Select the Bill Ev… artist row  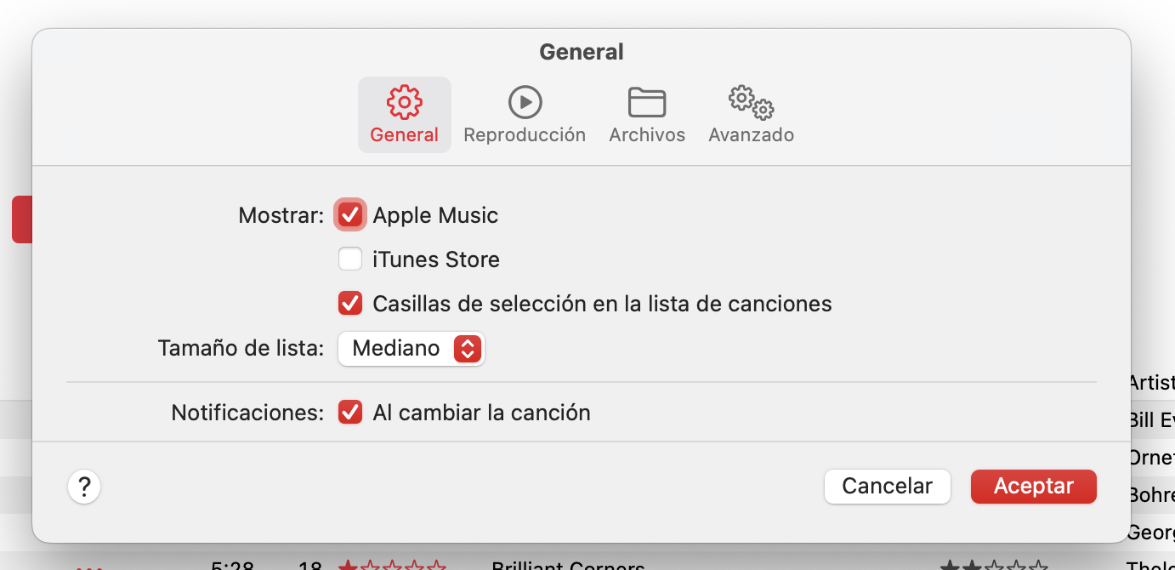[1151, 419]
